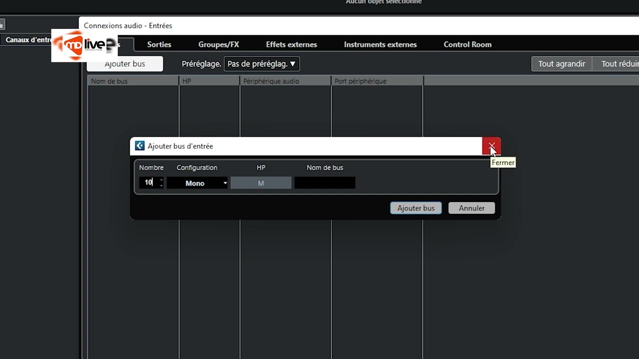Click the Nombre field showing 10
The image size is (639, 359).
point(148,183)
